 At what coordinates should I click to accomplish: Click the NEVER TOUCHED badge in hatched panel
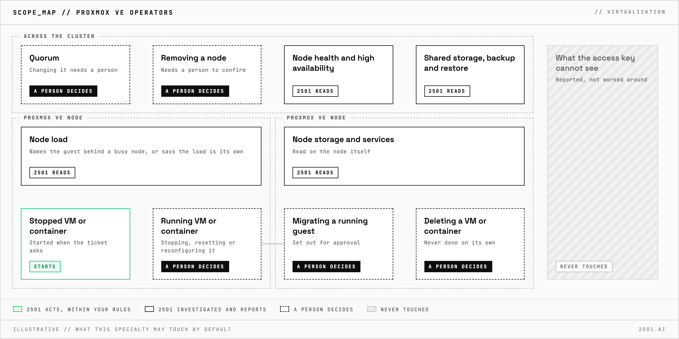point(584,267)
